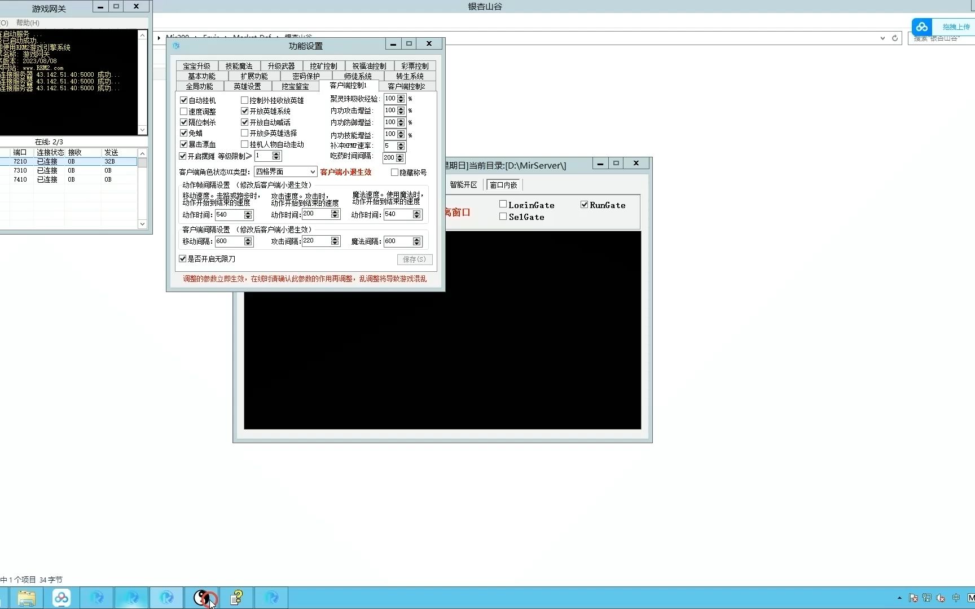975x609 pixels.
Task: Open the yellow question-mark document taskbar icon
Action: [x=237, y=598]
